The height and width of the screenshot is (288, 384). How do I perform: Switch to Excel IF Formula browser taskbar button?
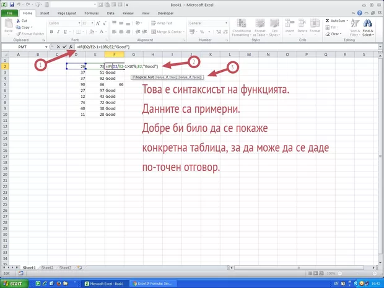tap(153, 284)
